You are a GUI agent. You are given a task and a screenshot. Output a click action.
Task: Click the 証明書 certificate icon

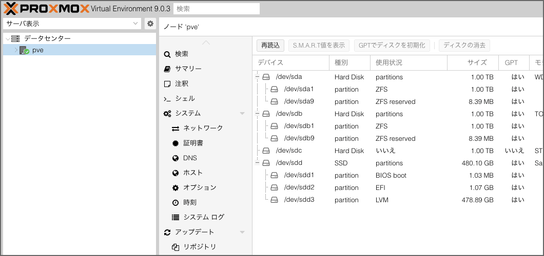coord(176,143)
